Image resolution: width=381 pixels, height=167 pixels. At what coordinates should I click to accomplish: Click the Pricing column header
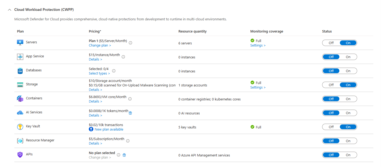click(95, 31)
